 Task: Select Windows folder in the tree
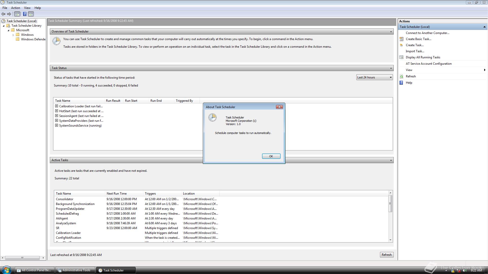coord(27,35)
